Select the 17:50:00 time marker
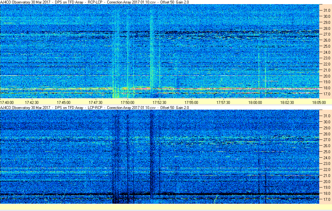 pos(128,102)
